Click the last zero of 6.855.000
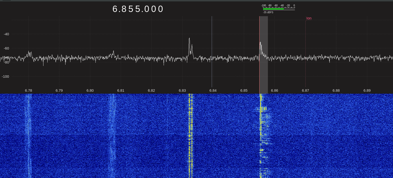Image resolution: width=393 pixels, height=178 pixels. [x=161, y=9]
